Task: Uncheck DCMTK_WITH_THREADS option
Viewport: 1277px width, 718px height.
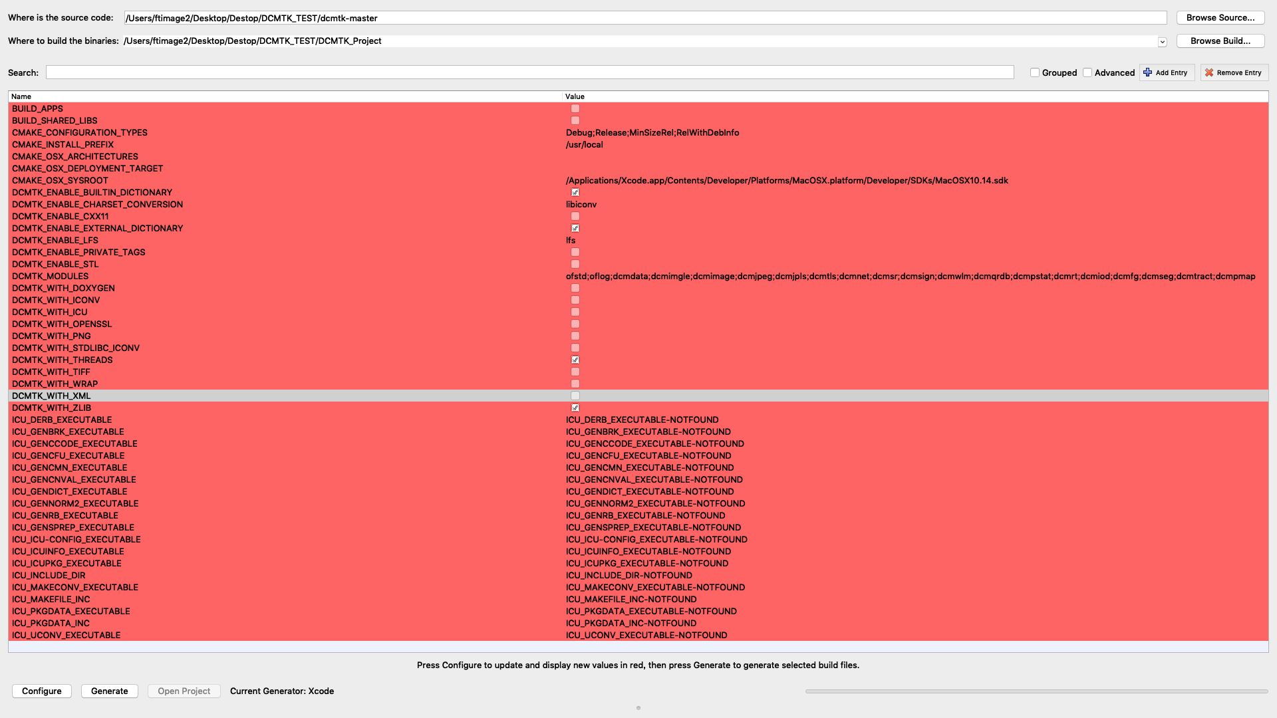Action: click(575, 360)
